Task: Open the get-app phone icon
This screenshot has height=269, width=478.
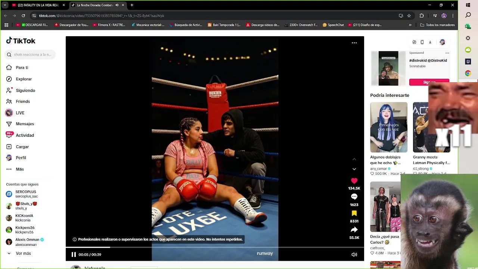Action: point(422,42)
